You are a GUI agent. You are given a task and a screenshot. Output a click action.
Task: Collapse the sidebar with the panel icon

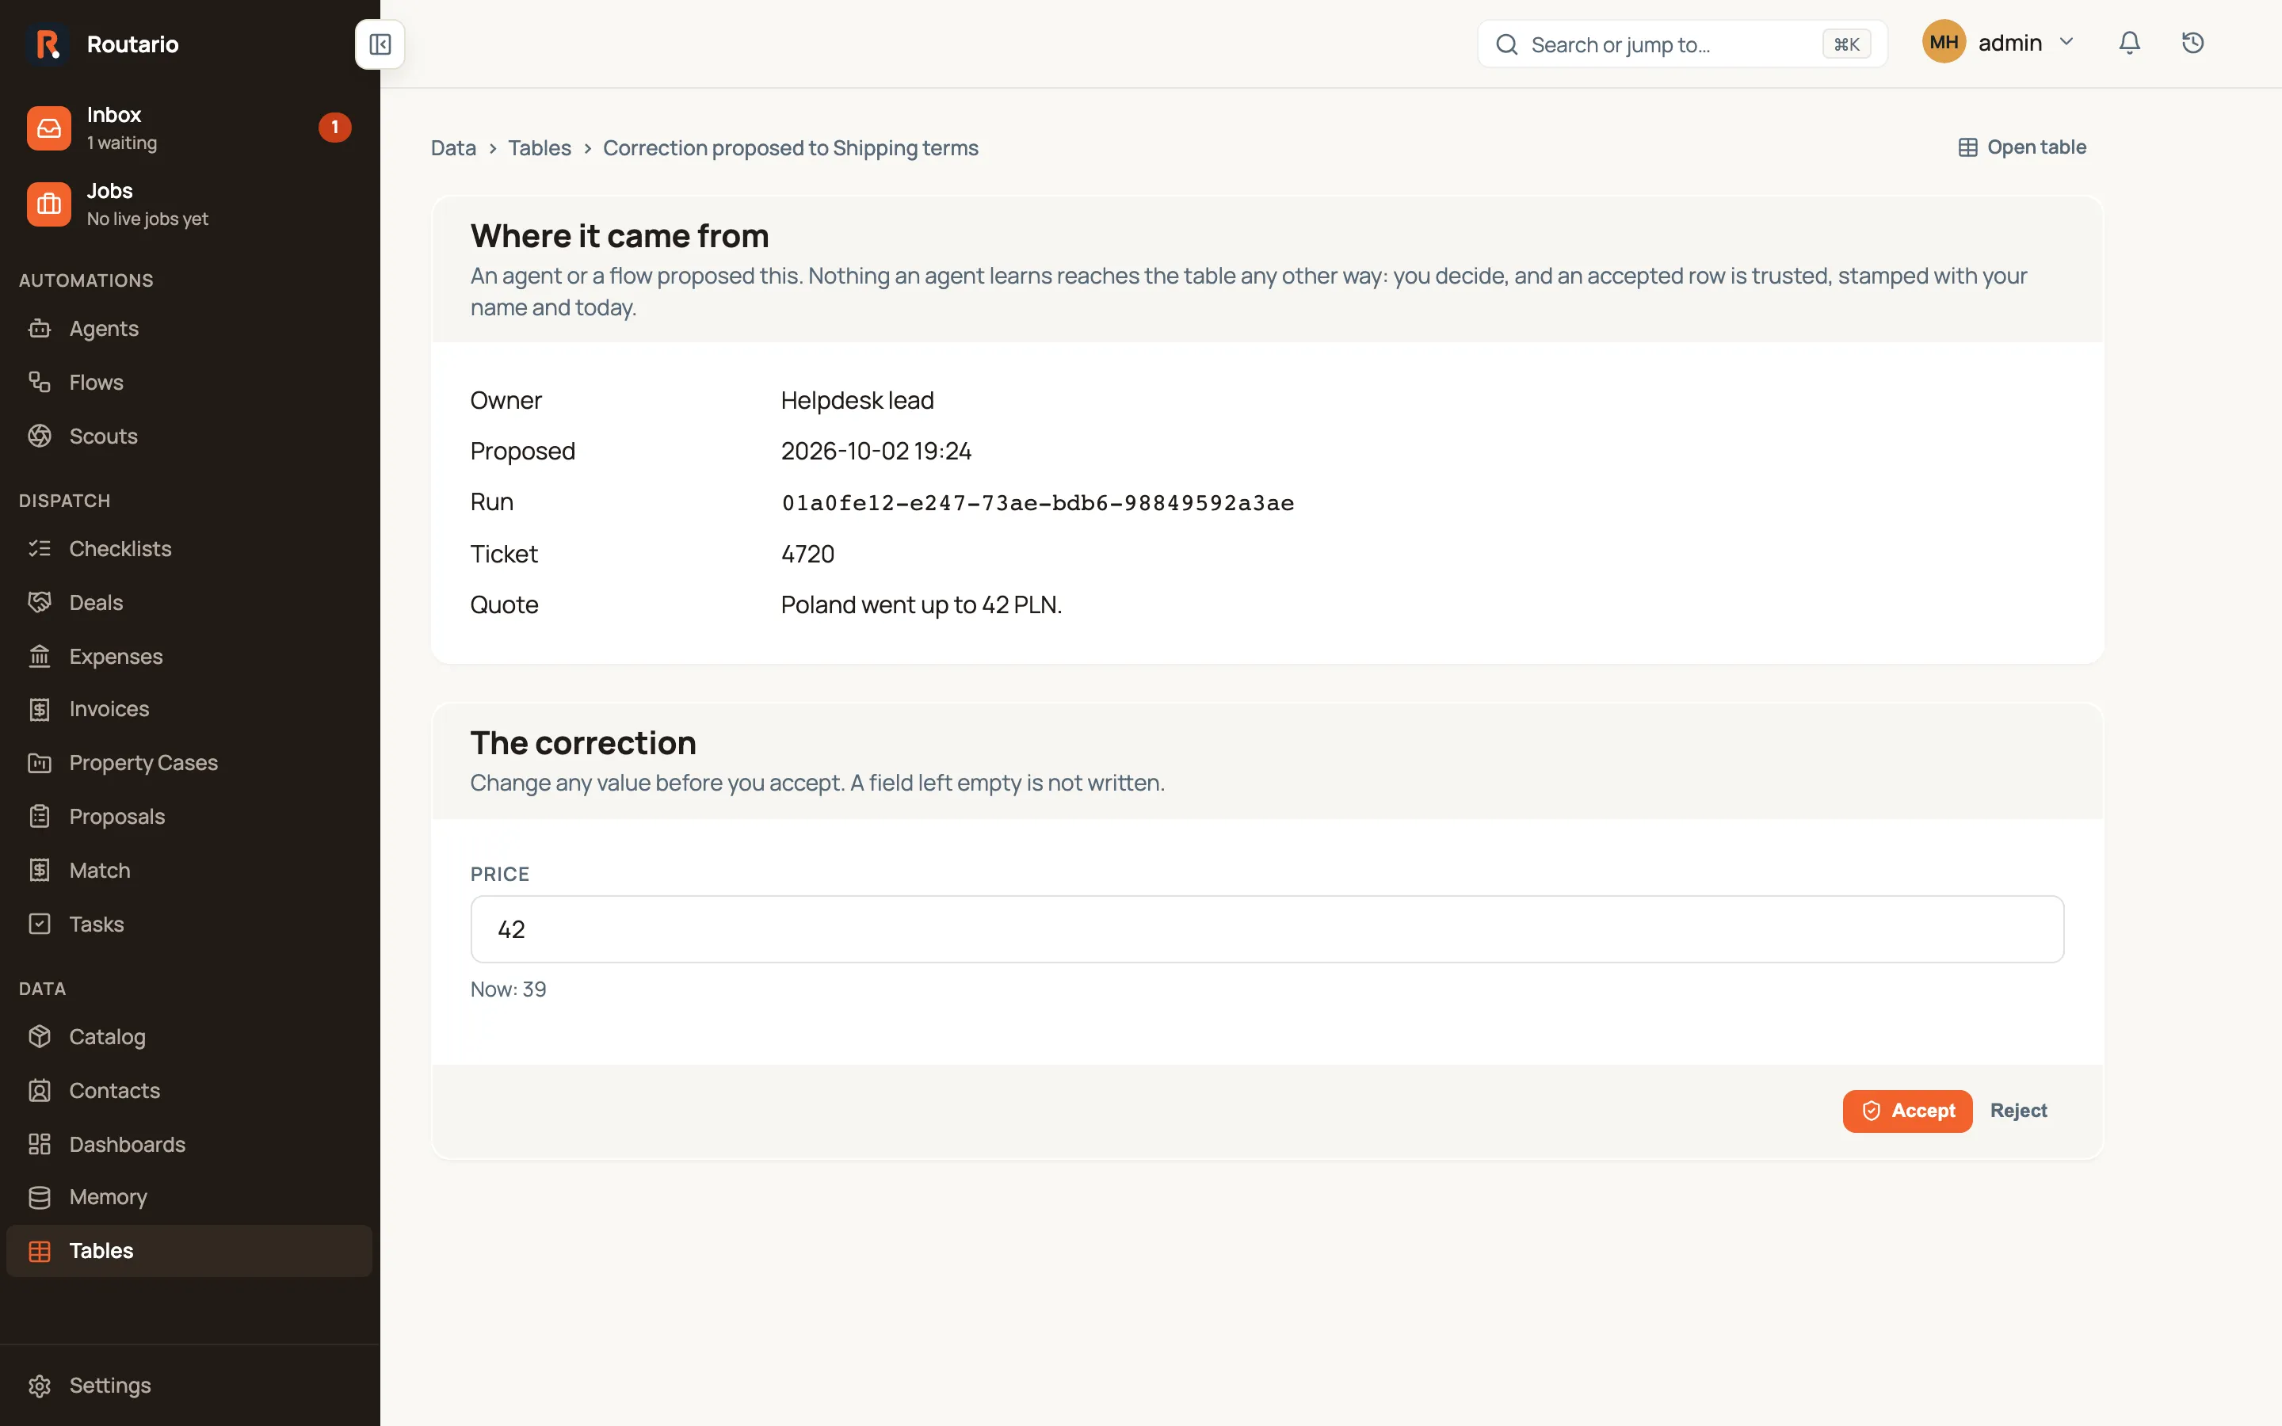point(380,44)
